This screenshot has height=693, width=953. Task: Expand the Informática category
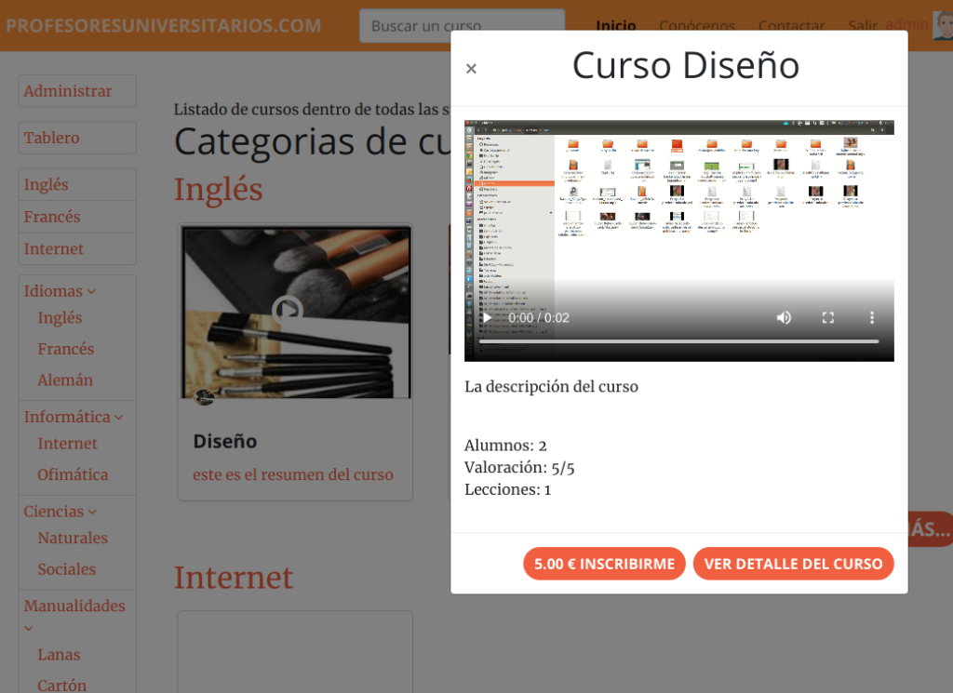(x=74, y=417)
